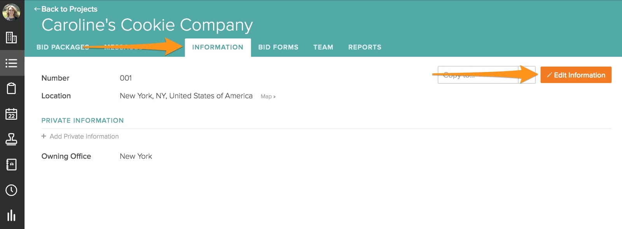Click the Edit Information button

[576, 75]
